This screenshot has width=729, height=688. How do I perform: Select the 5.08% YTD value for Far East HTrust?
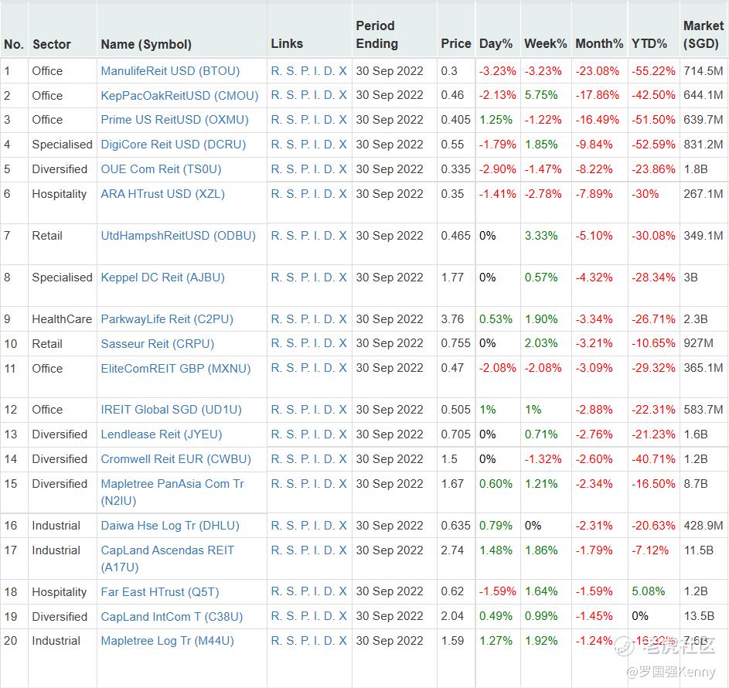(648, 592)
